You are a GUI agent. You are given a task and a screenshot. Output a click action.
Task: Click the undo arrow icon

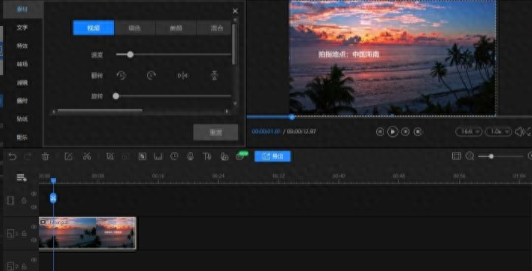(x=12, y=156)
